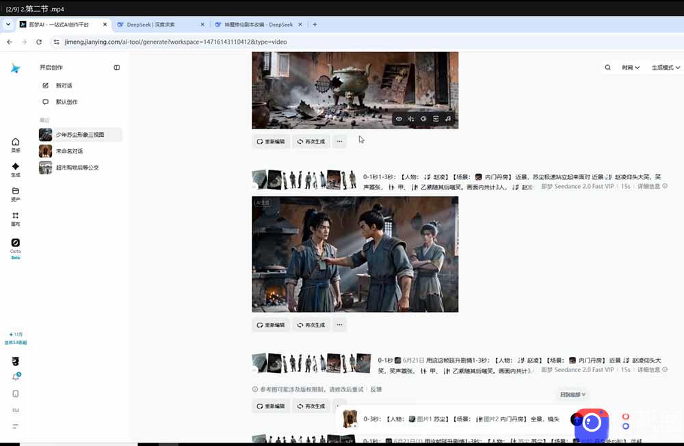Image resolution: width=684 pixels, height=446 pixels.
Task: Click the 反馈 feedback link
Action: point(376,389)
